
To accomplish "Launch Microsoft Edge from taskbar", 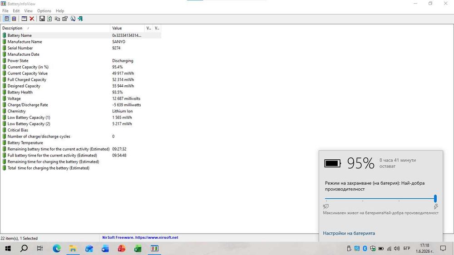I will [x=57, y=248].
